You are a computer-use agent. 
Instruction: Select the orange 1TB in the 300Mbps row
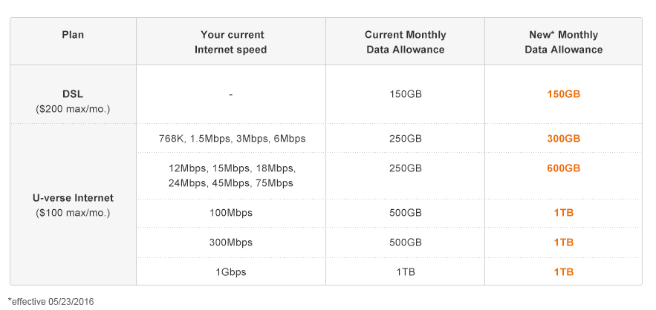tap(563, 243)
